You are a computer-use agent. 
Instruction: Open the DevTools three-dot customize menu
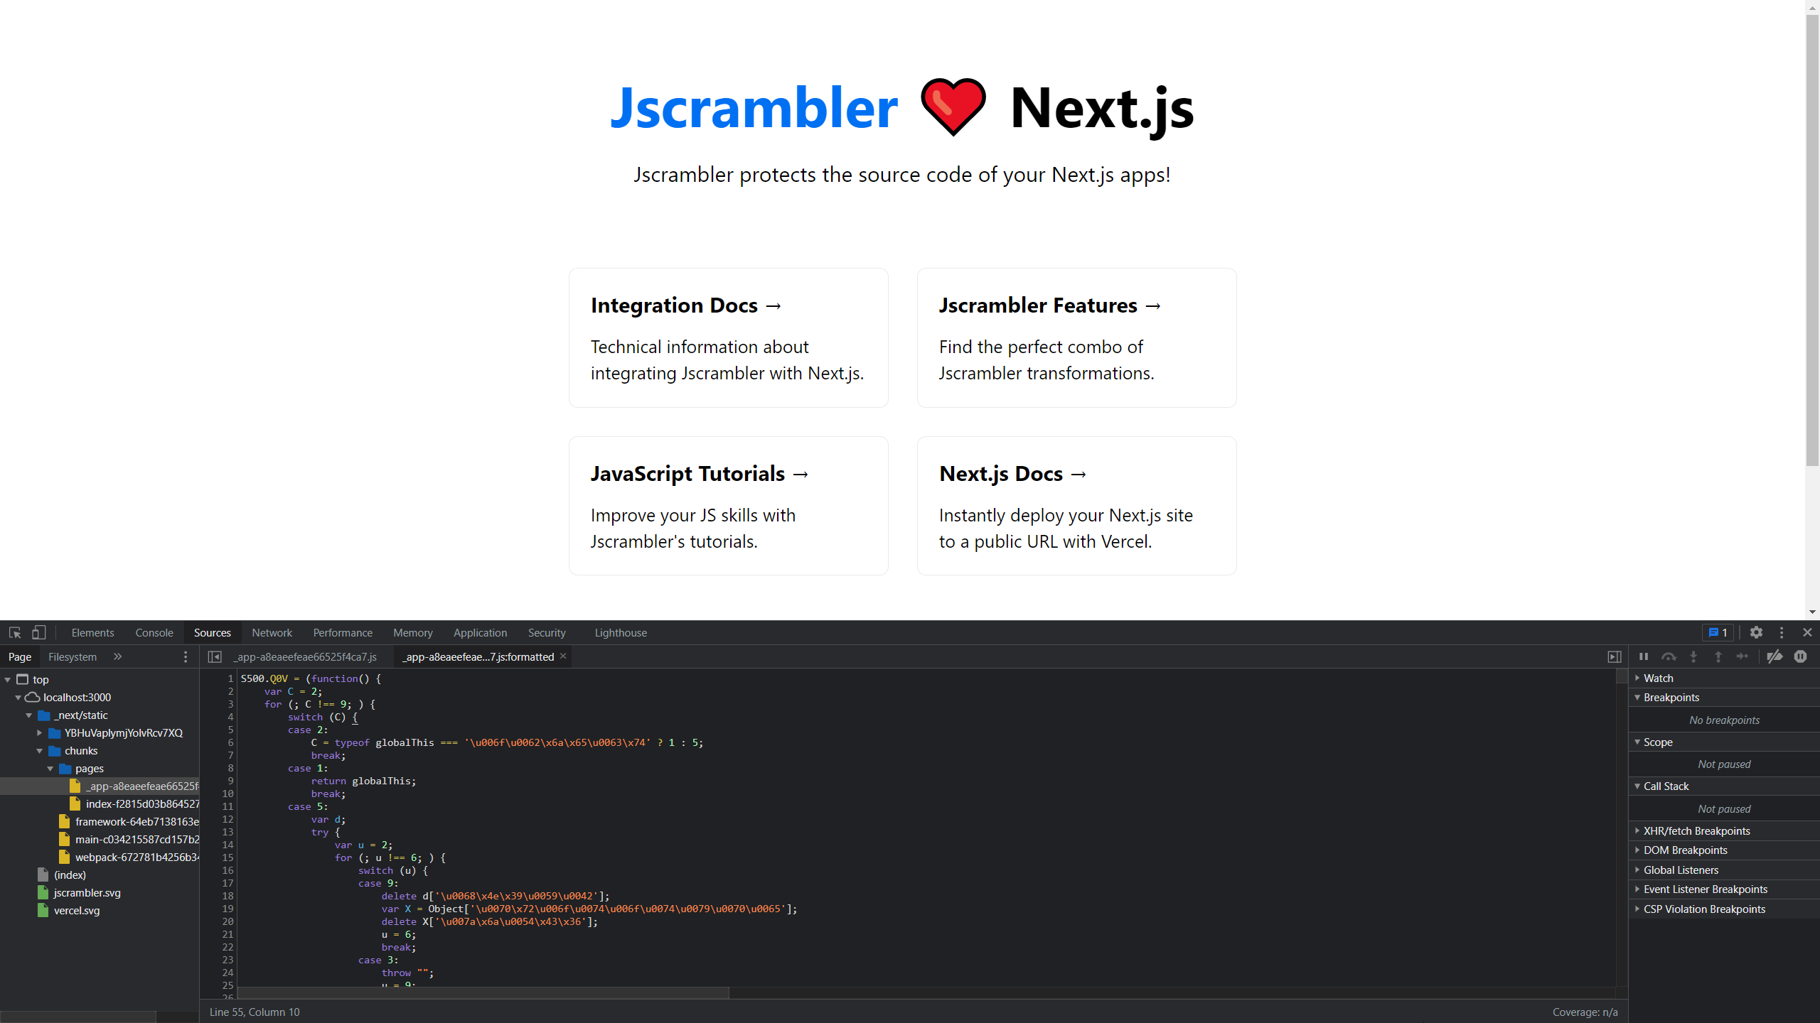[x=1782, y=632]
